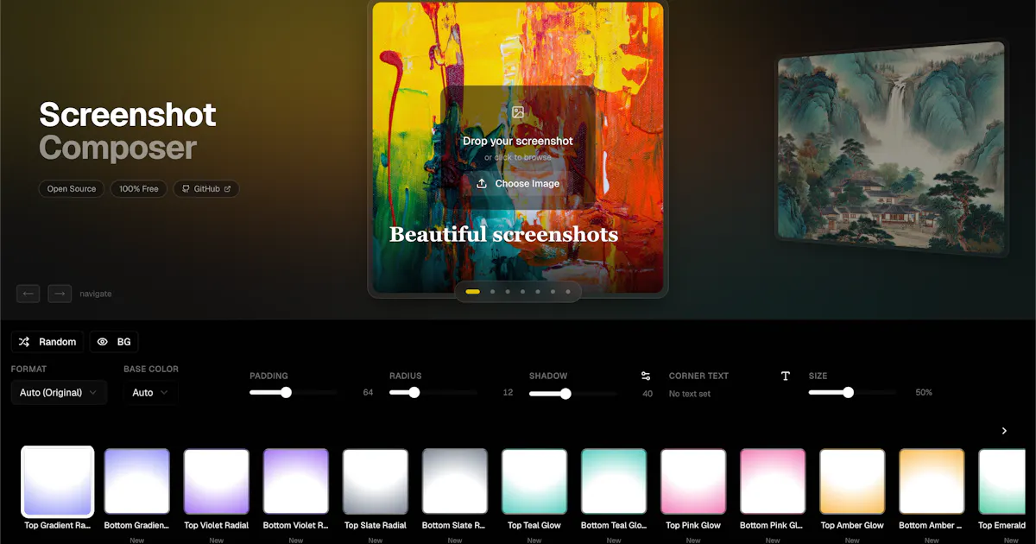
Task: Click the Size value 50%
Action: coord(924,393)
